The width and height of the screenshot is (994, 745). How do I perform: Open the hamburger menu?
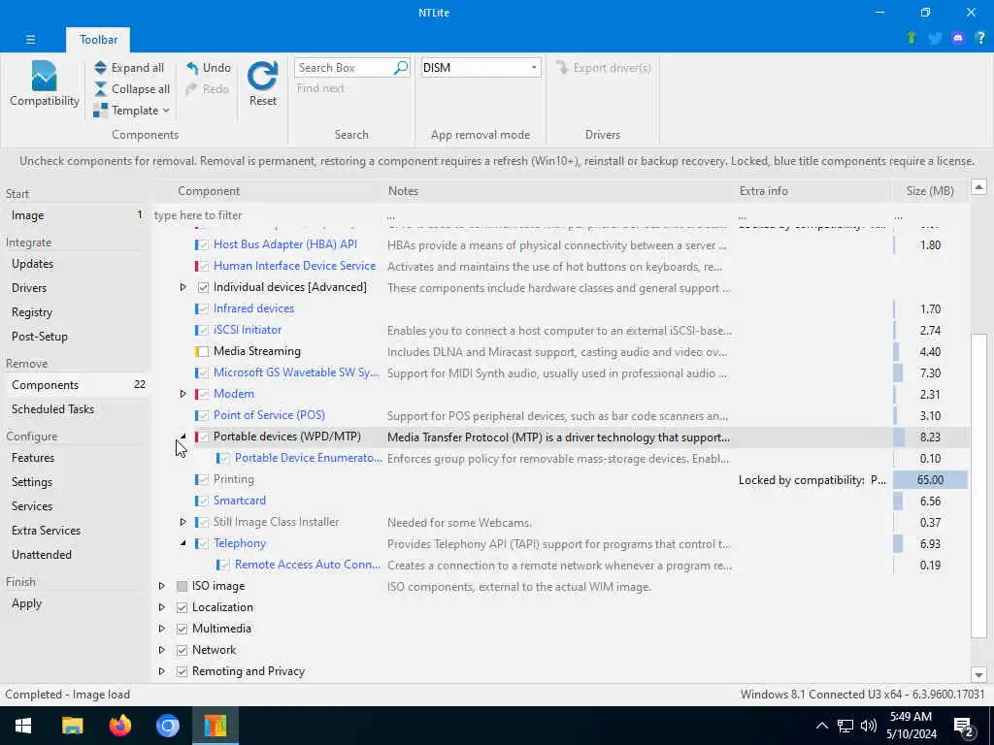point(30,39)
